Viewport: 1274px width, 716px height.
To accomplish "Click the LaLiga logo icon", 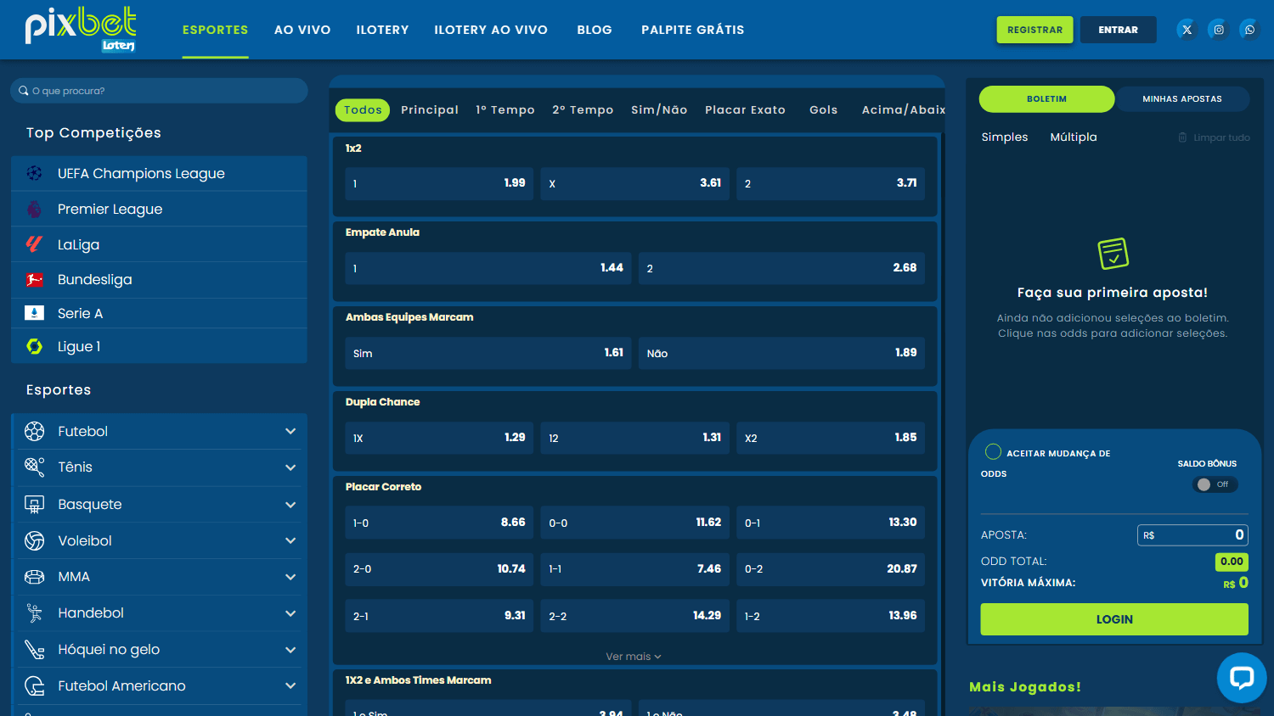I will point(34,244).
